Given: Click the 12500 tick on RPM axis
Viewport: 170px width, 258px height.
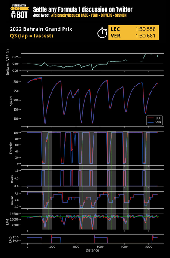Looking at the screenshot, I should click(x=15, y=214).
